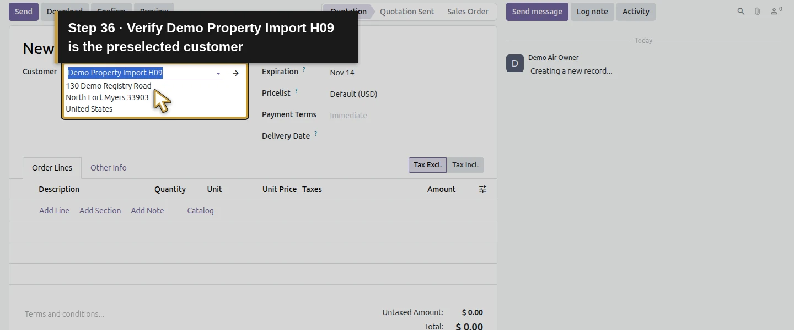Click the Unit column header
Image resolution: width=794 pixels, height=330 pixels.
pos(214,189)
